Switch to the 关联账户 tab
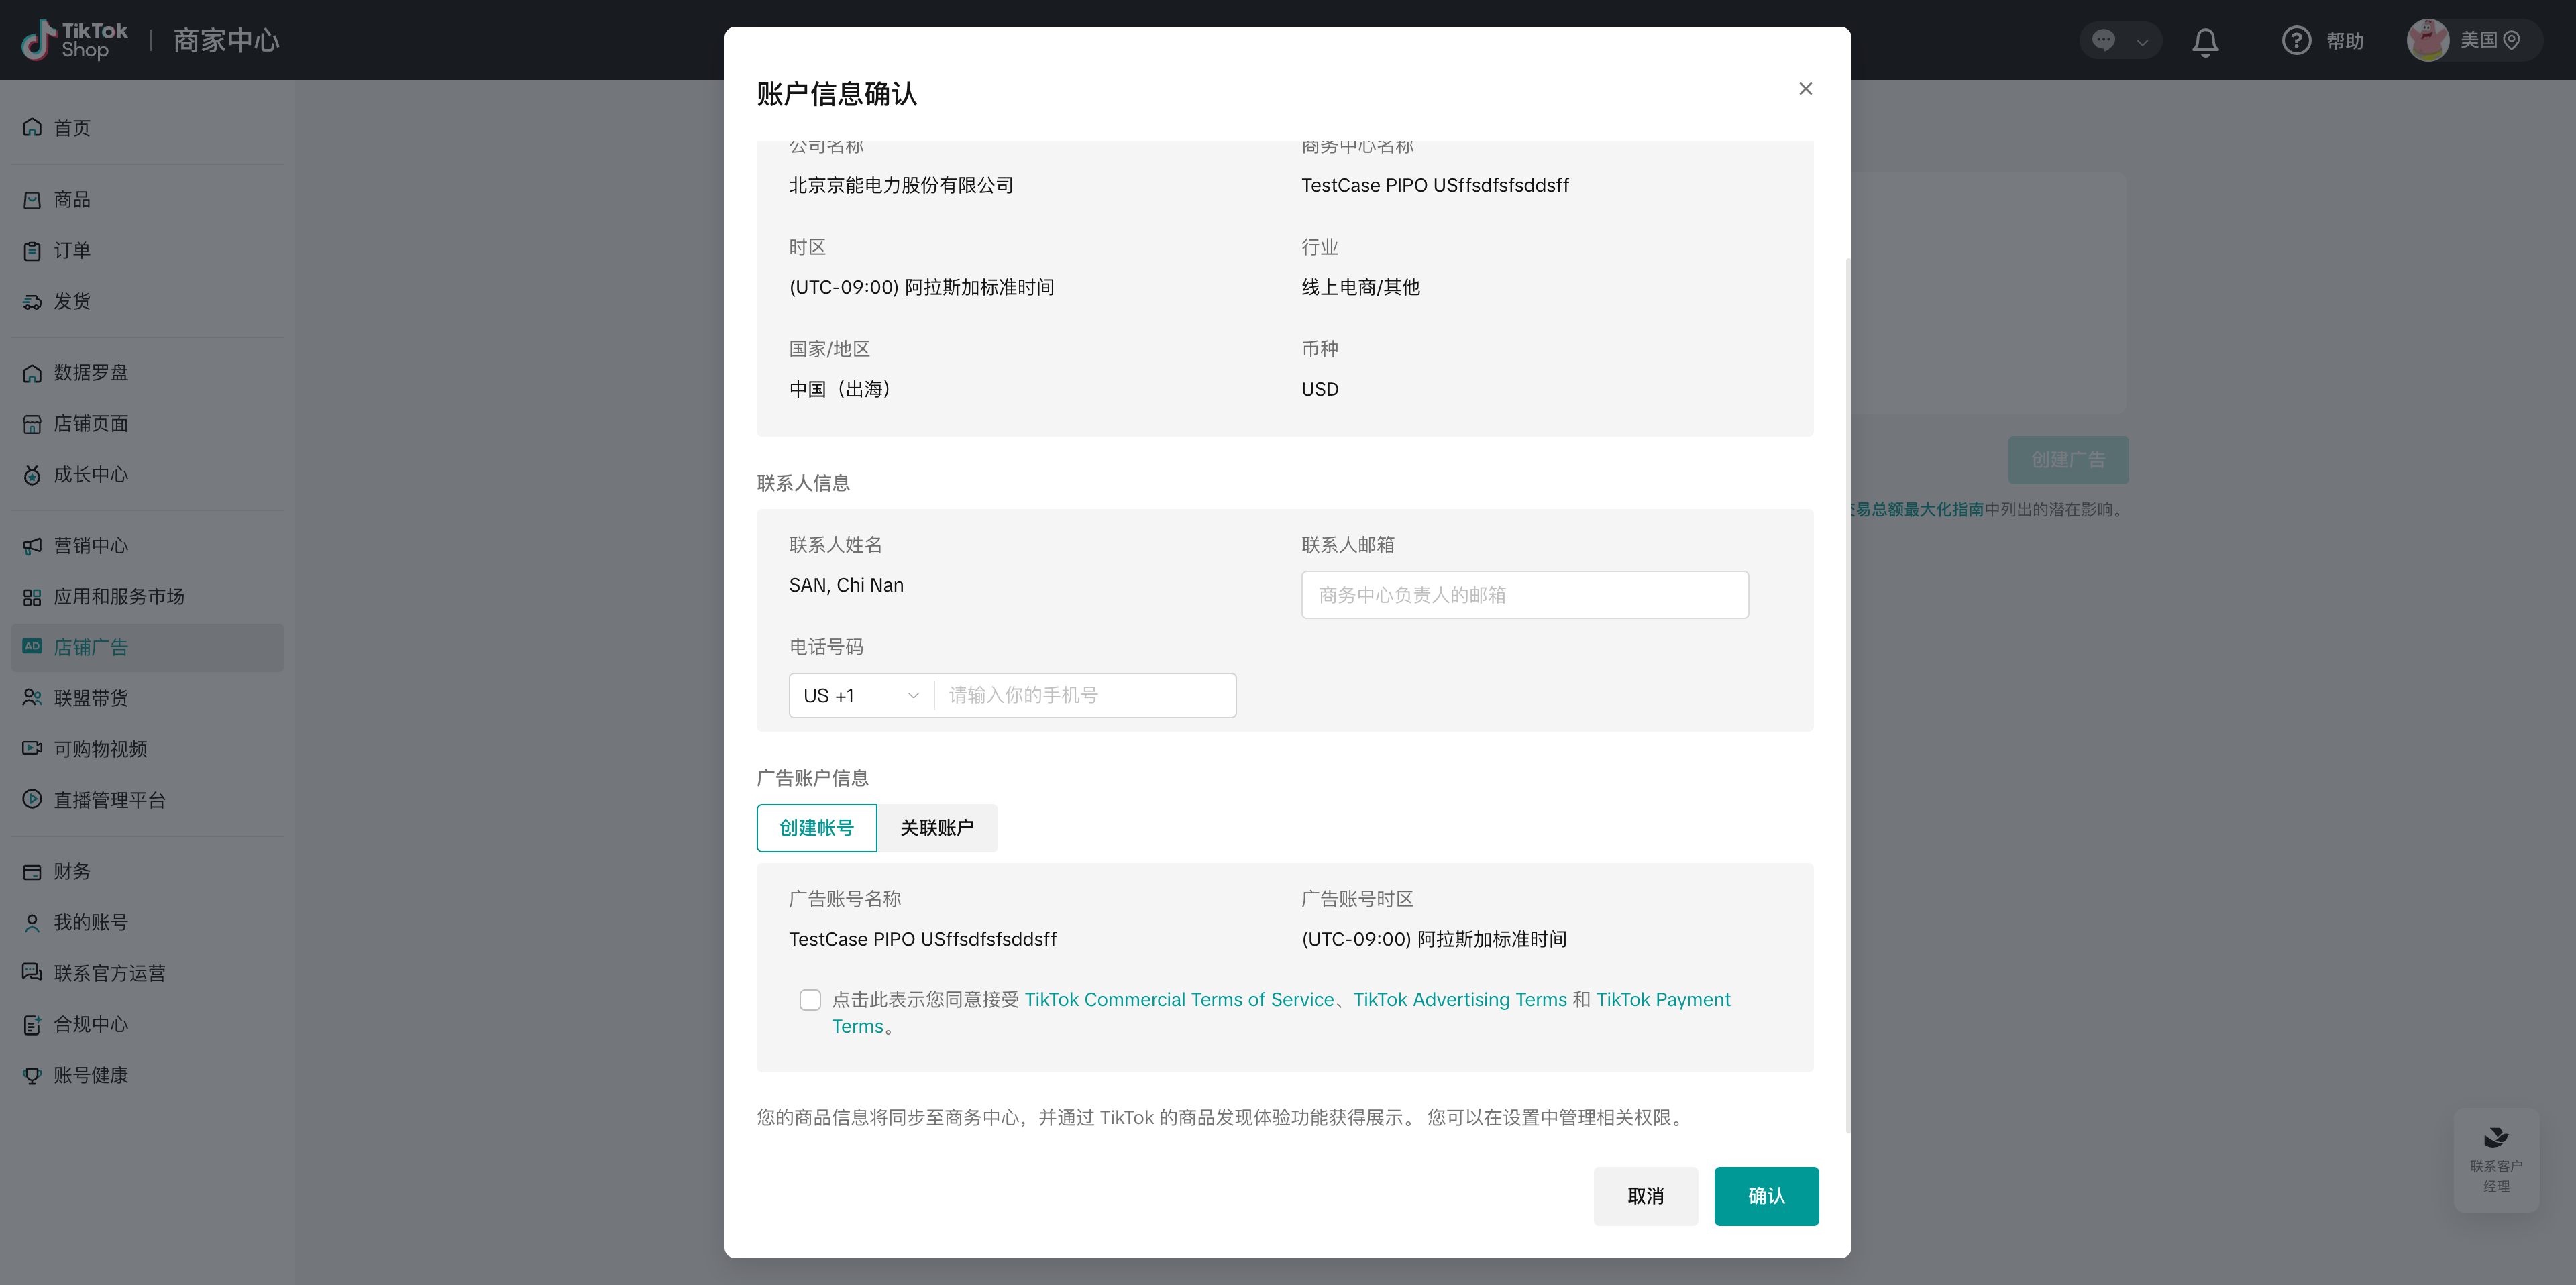Viewport: 2576px width, 1285px height. [937, 828]
